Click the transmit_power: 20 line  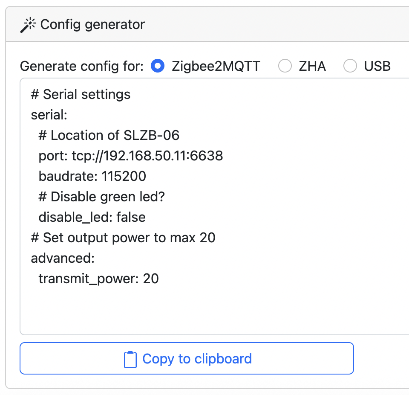point(98,279)
